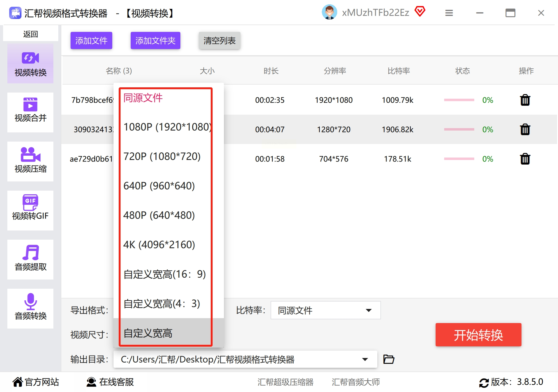This screenshot has width=558, height=392.
Task: Expand the 输出目录 output directory dropdown
Action: 245,359
